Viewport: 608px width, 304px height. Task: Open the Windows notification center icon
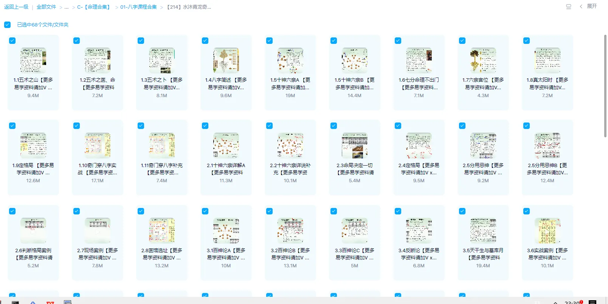point(592,302)
